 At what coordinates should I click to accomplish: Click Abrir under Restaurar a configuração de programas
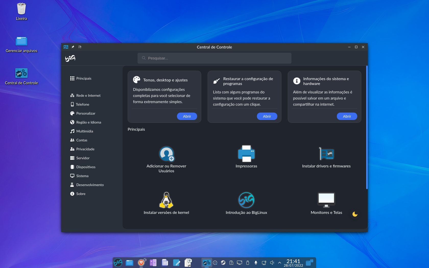coord(267,116)
